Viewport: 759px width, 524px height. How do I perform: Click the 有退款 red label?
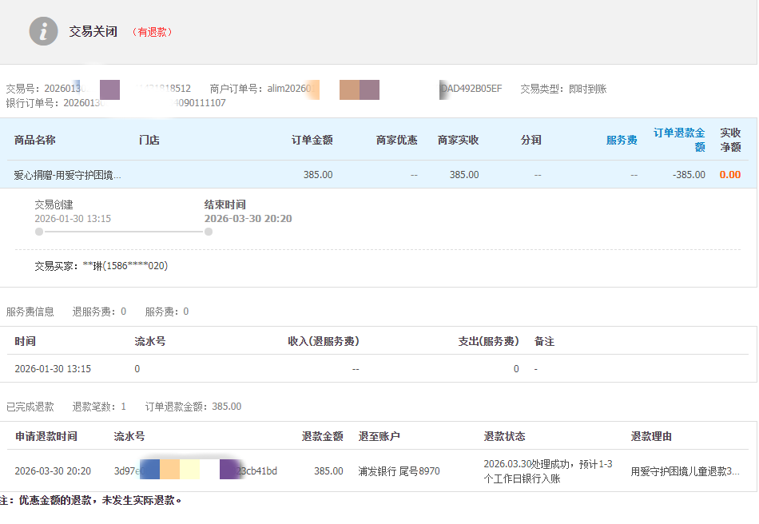click(x=152, y=32)
